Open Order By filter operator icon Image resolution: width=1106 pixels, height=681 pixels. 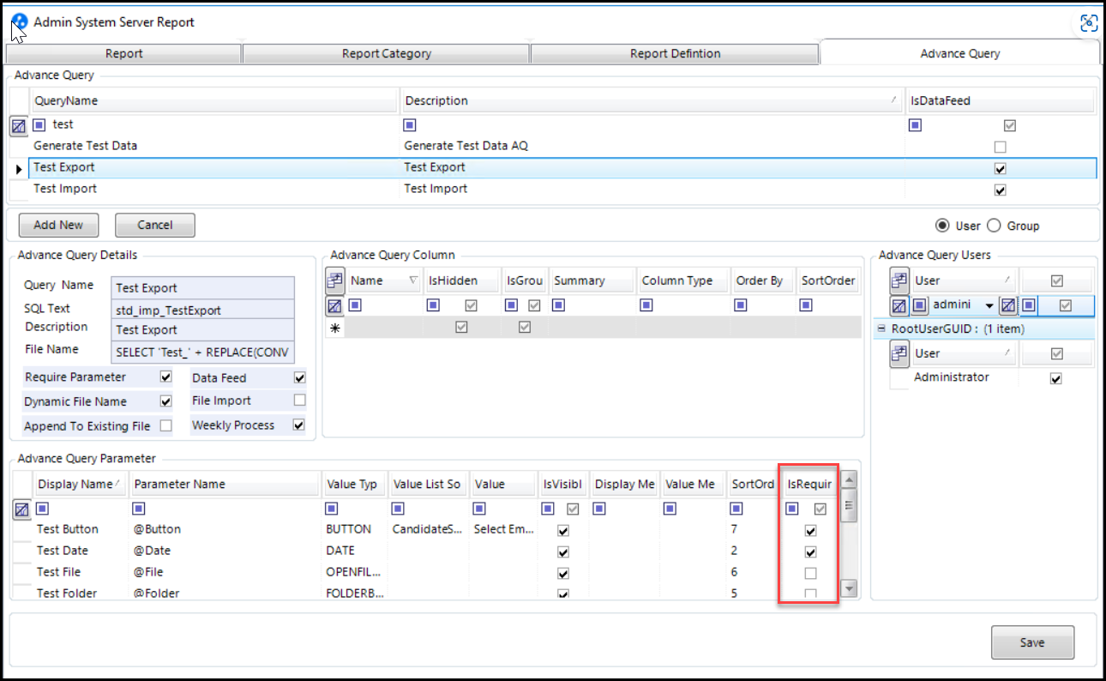coord(741,304)
